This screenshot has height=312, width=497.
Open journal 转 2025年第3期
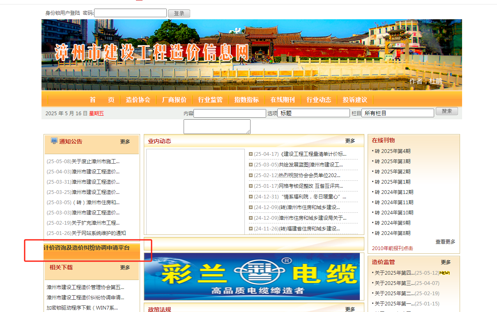[x=392, y=162]
